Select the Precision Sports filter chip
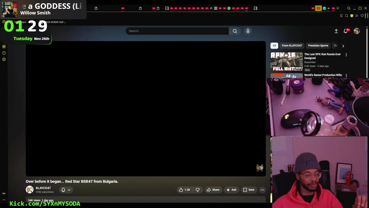 click(x=318, y=46)
